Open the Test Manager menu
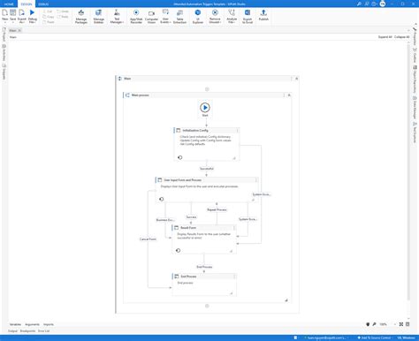 pos(117,16)
